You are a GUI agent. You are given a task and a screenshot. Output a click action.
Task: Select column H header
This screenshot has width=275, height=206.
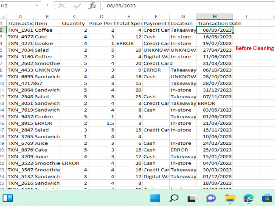pyautogui.click(x=215, y=17)
